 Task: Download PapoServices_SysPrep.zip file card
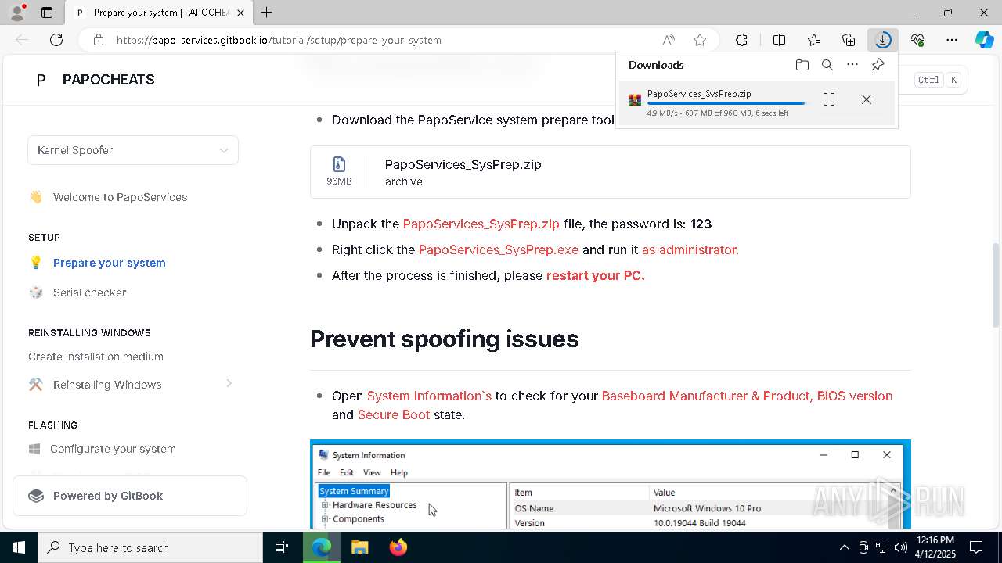pyautogui.click(x=611, y=172)
